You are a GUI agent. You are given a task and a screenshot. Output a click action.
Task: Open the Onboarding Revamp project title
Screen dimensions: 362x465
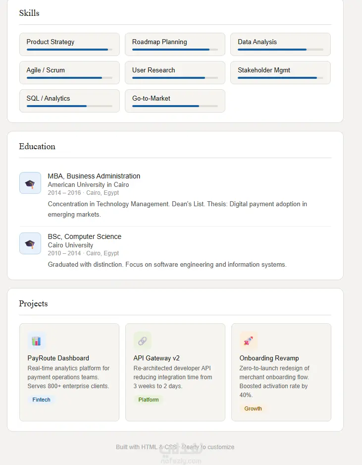tap(269, 358)
